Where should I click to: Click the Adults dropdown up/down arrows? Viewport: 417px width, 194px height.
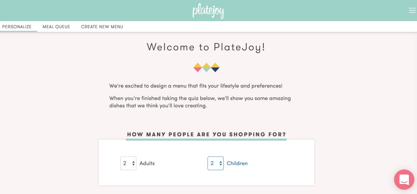[133, 163]
